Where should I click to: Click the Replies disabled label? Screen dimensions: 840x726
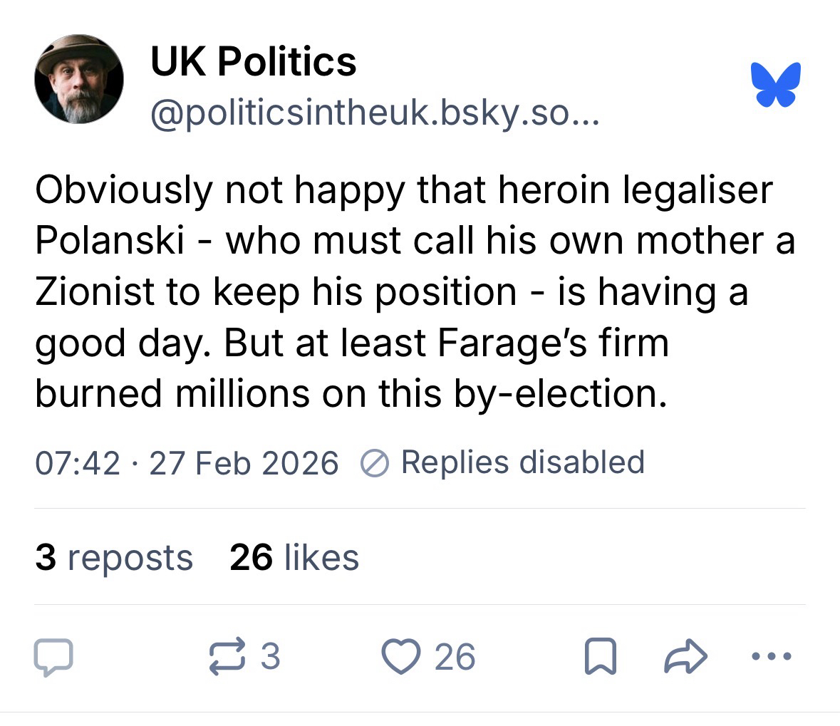tap(522, 462)
